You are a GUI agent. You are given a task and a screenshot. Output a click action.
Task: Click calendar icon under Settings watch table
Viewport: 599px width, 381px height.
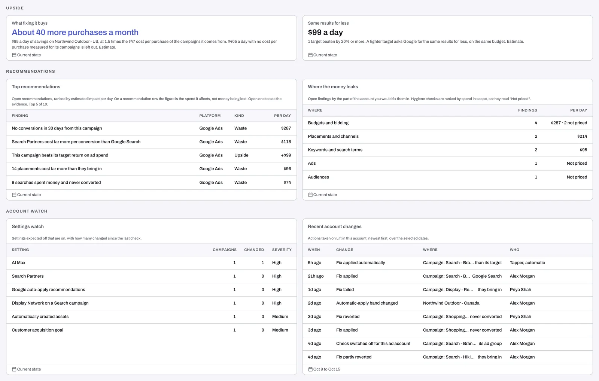[x=14, y=369]
